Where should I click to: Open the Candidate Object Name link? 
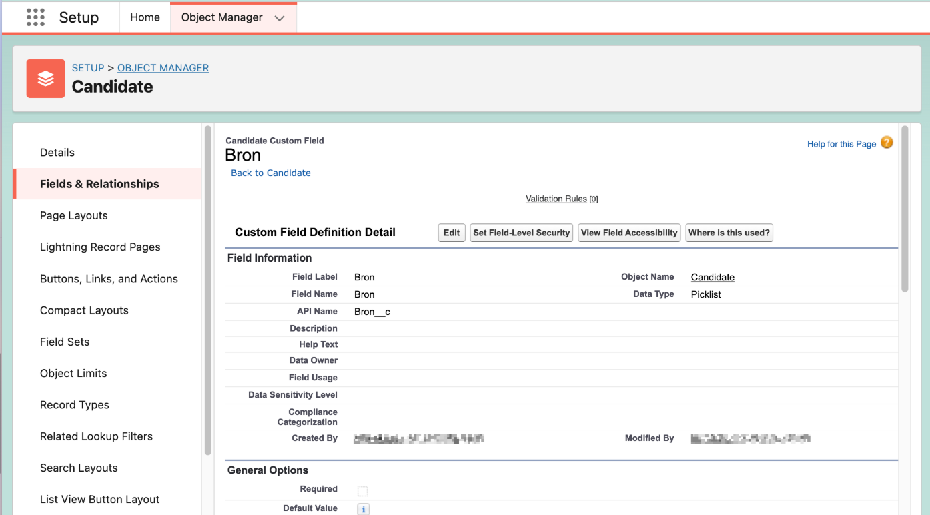[x=713, y=277]
